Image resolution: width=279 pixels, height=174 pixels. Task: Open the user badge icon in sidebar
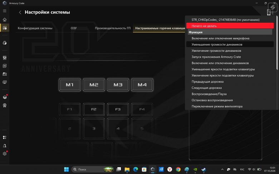[x=5, y=105]
